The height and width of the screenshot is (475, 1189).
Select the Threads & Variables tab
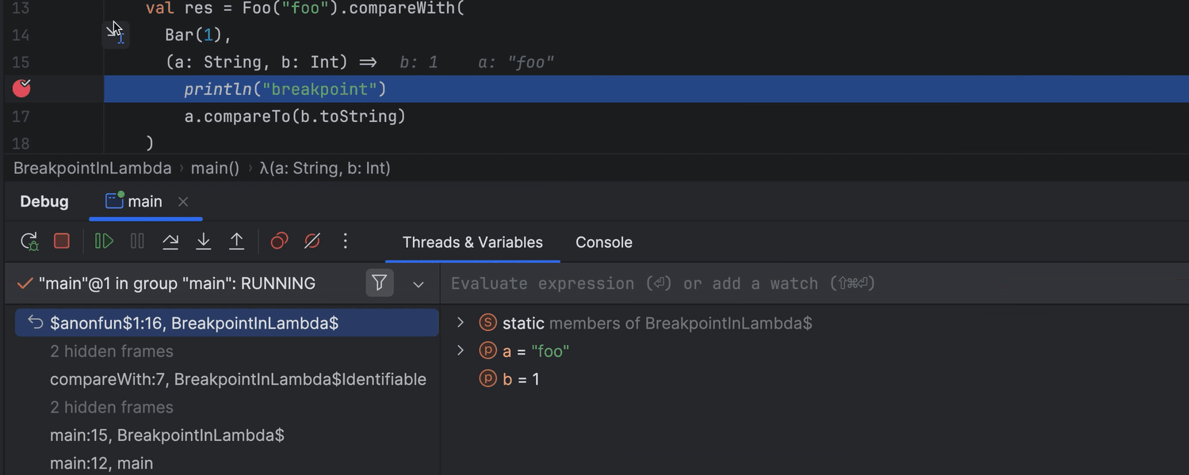(x=472, y=242)
